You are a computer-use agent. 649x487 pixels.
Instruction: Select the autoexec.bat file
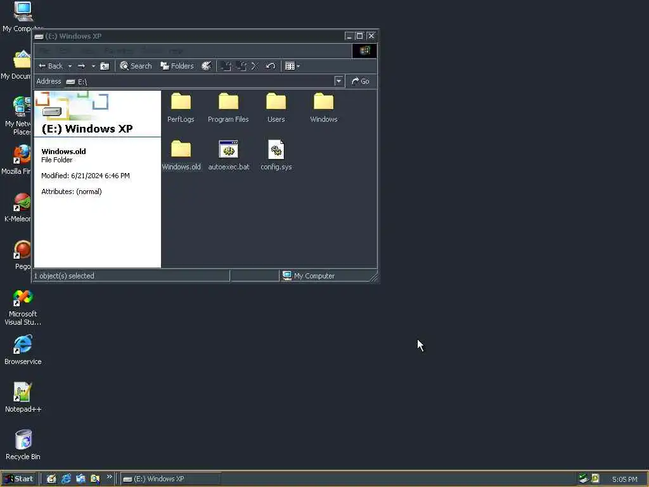point(228,155)
